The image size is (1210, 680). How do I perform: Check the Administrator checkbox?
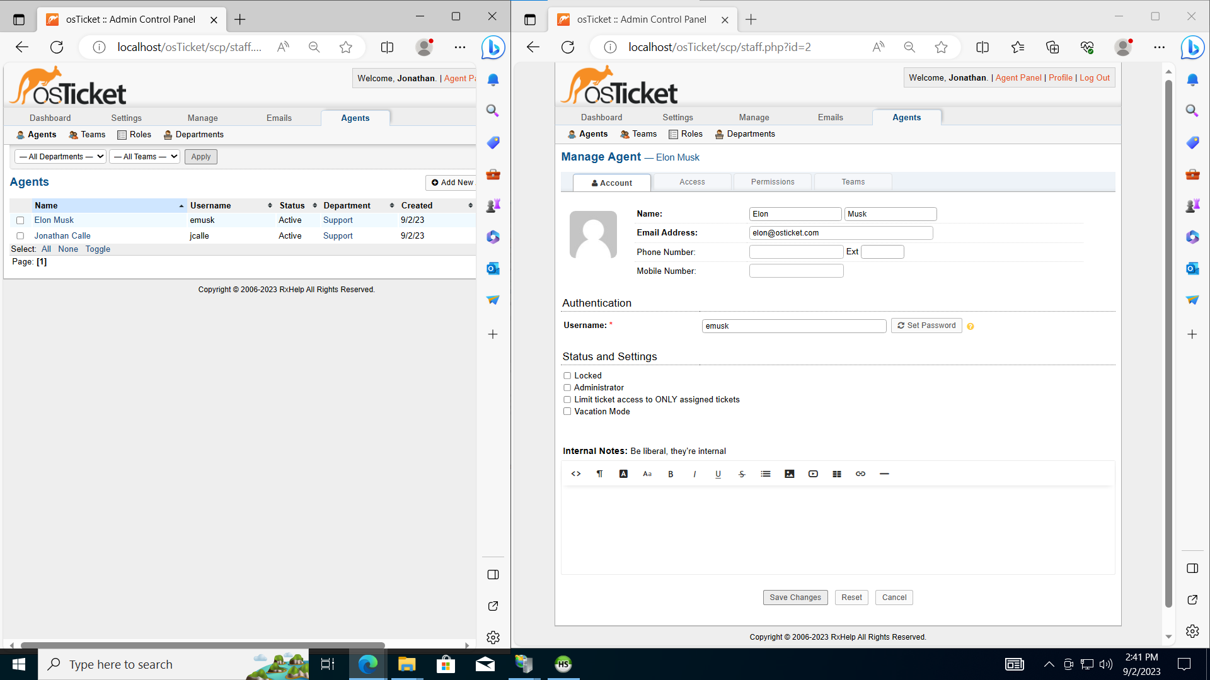click(567, 387)
